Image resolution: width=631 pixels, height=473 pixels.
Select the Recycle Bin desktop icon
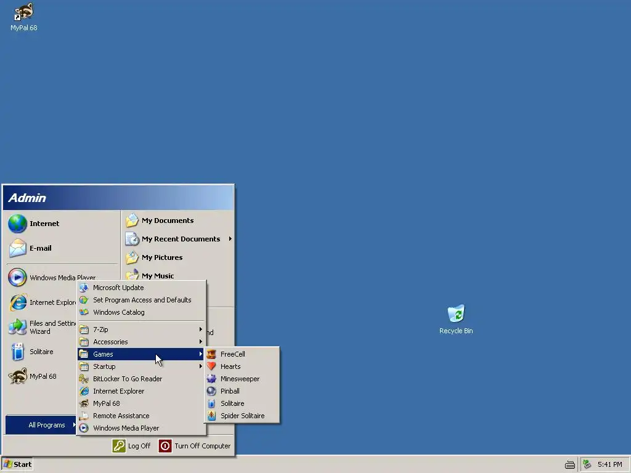point(456,320)
